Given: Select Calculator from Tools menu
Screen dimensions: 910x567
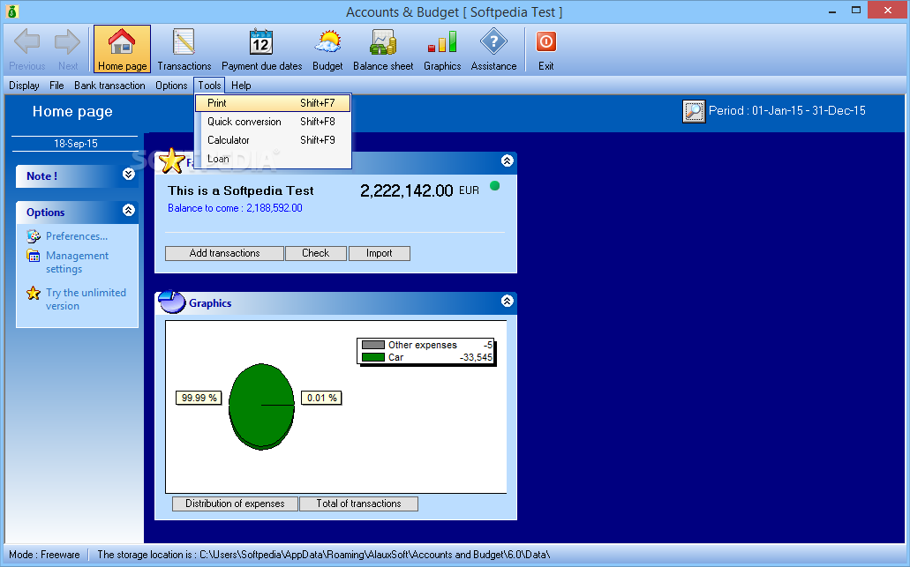Looking at the screenshot, I should (x=273, y=140).
